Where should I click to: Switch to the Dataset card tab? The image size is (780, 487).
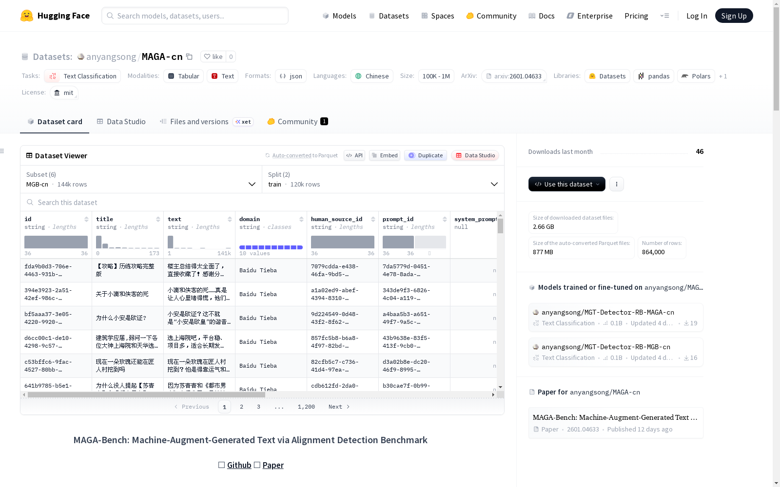pos(55,122)
